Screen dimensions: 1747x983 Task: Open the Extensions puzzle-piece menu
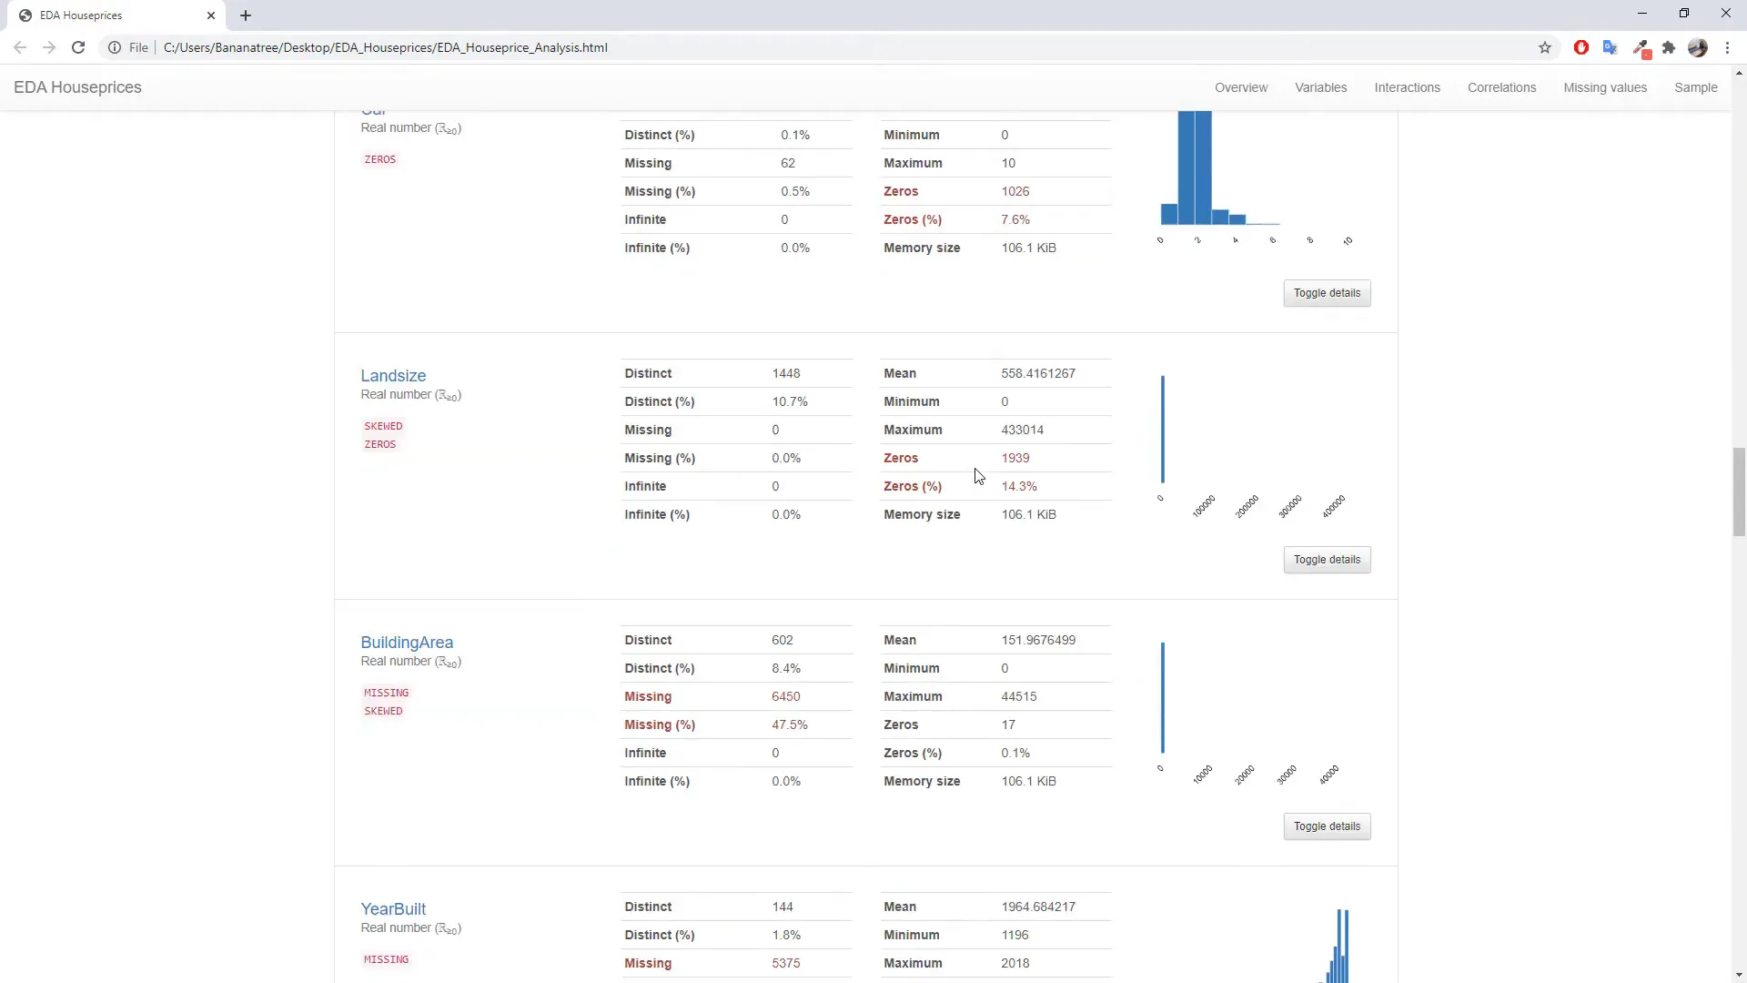point(1669,47)
